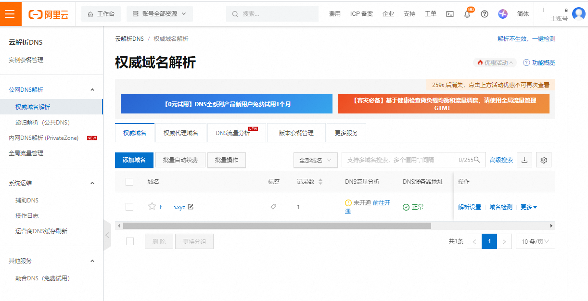Collapse the 系统运维 sidebar section

coord(92,183)
